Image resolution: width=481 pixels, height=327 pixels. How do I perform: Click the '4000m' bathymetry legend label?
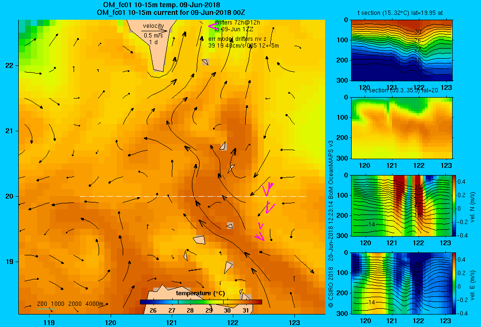tap(94, 304)
